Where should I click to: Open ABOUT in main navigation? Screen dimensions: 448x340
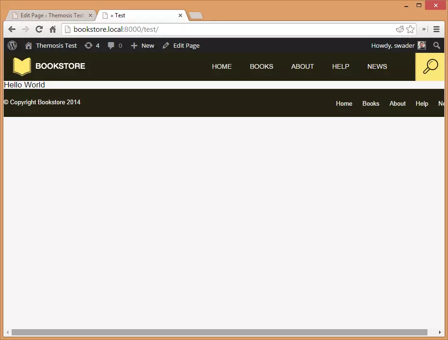pos(302,66)
